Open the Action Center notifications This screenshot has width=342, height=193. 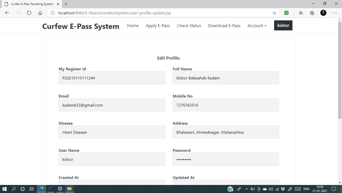point(333,189)
